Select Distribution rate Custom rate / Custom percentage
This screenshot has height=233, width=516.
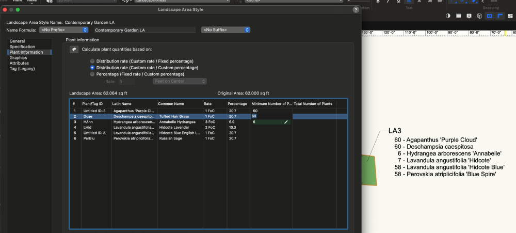coord(92,68)
